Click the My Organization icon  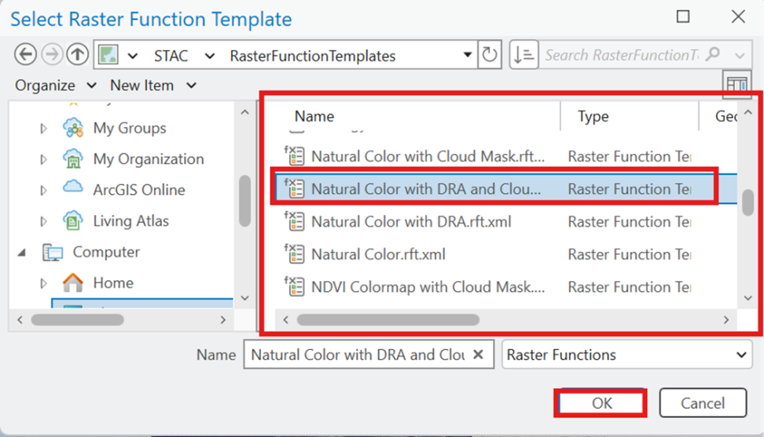(73, 159)
